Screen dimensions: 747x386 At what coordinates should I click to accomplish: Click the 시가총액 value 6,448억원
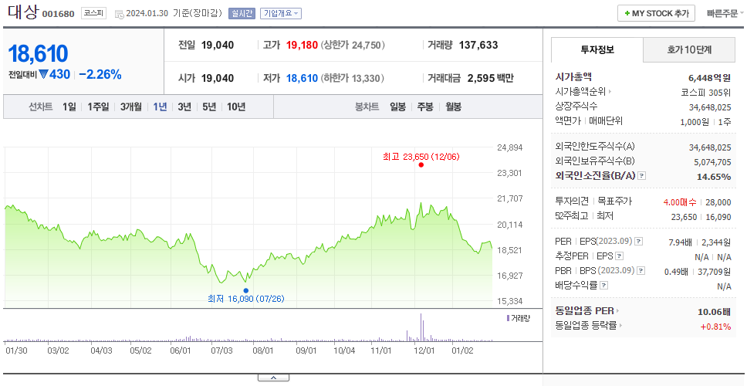click(709, 78)
